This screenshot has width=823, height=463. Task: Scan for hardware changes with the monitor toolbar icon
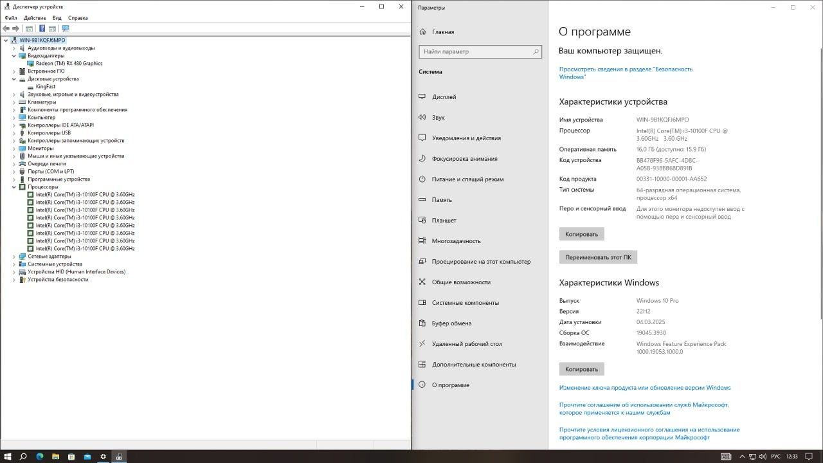click(65, 28)
